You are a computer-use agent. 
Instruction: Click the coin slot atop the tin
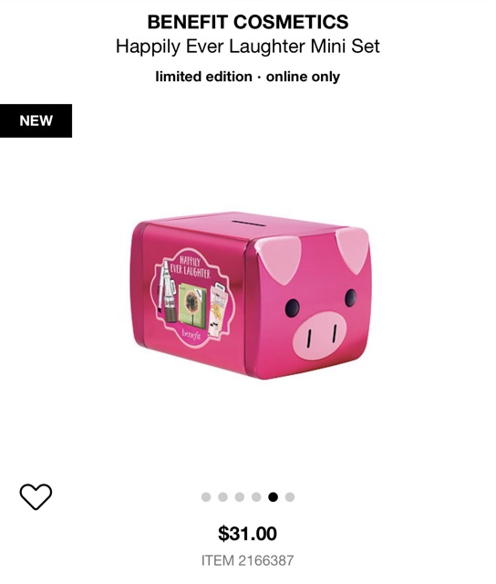pyautogui.click(x=249, y=223)
